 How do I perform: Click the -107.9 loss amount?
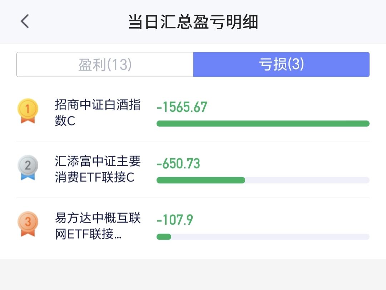tap(175, 220)
